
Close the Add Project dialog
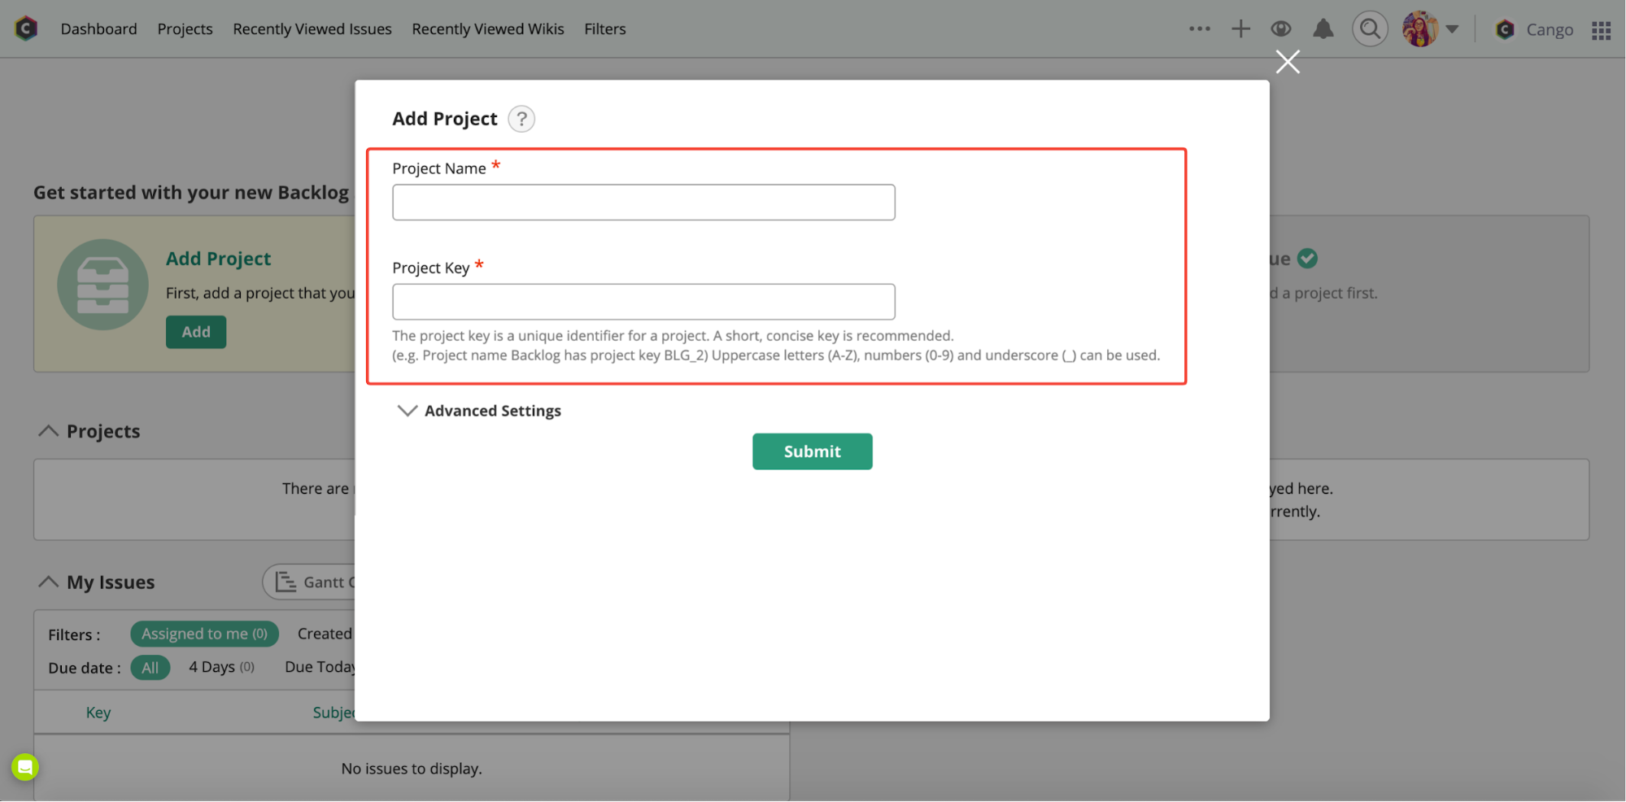pyautogui.click(x=1288, y=62)
